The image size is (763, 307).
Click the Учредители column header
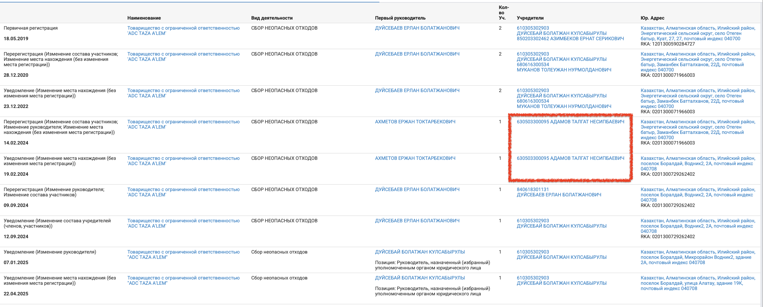click(x=530, y=18)
